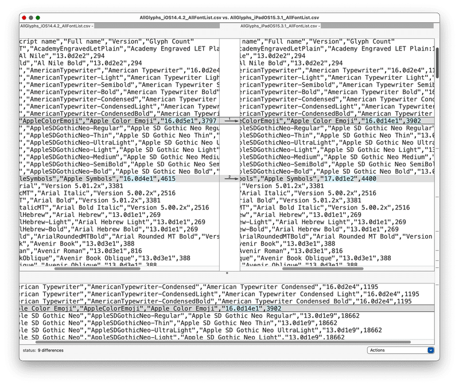Click window title comparing the two CSV files
This screenshot has height=386, width=459.
[x=229, y=18]
